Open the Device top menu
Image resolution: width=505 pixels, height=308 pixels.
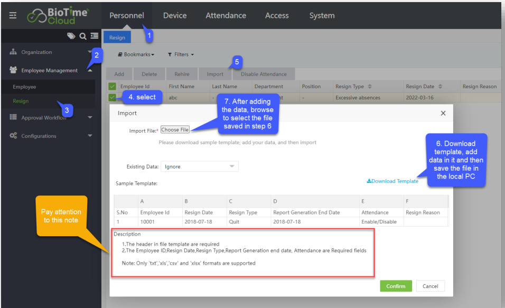click(x=175, y=15)
